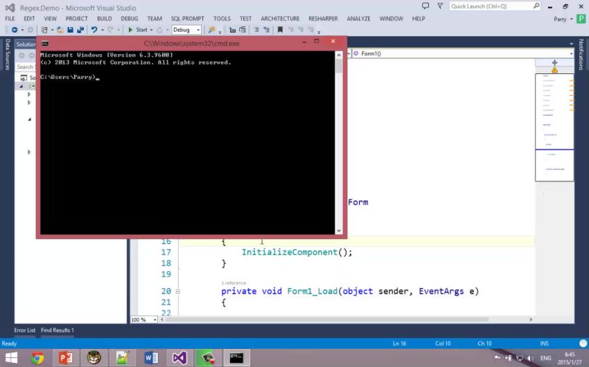Open the DEBUG menu
The height and width of the screenshot is (367, 589).
coord(129,19)
